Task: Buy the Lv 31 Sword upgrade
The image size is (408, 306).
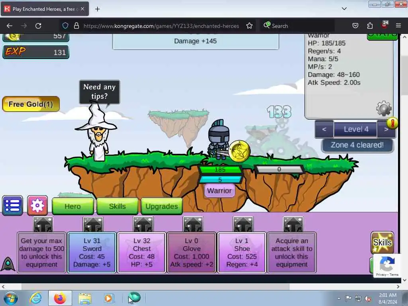Action: [x=92, y=252]
